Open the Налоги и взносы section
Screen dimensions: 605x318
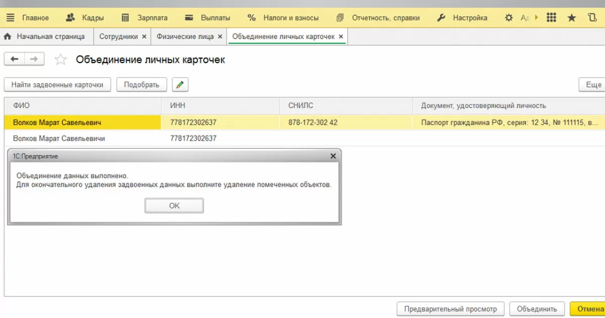pos(283,18)
